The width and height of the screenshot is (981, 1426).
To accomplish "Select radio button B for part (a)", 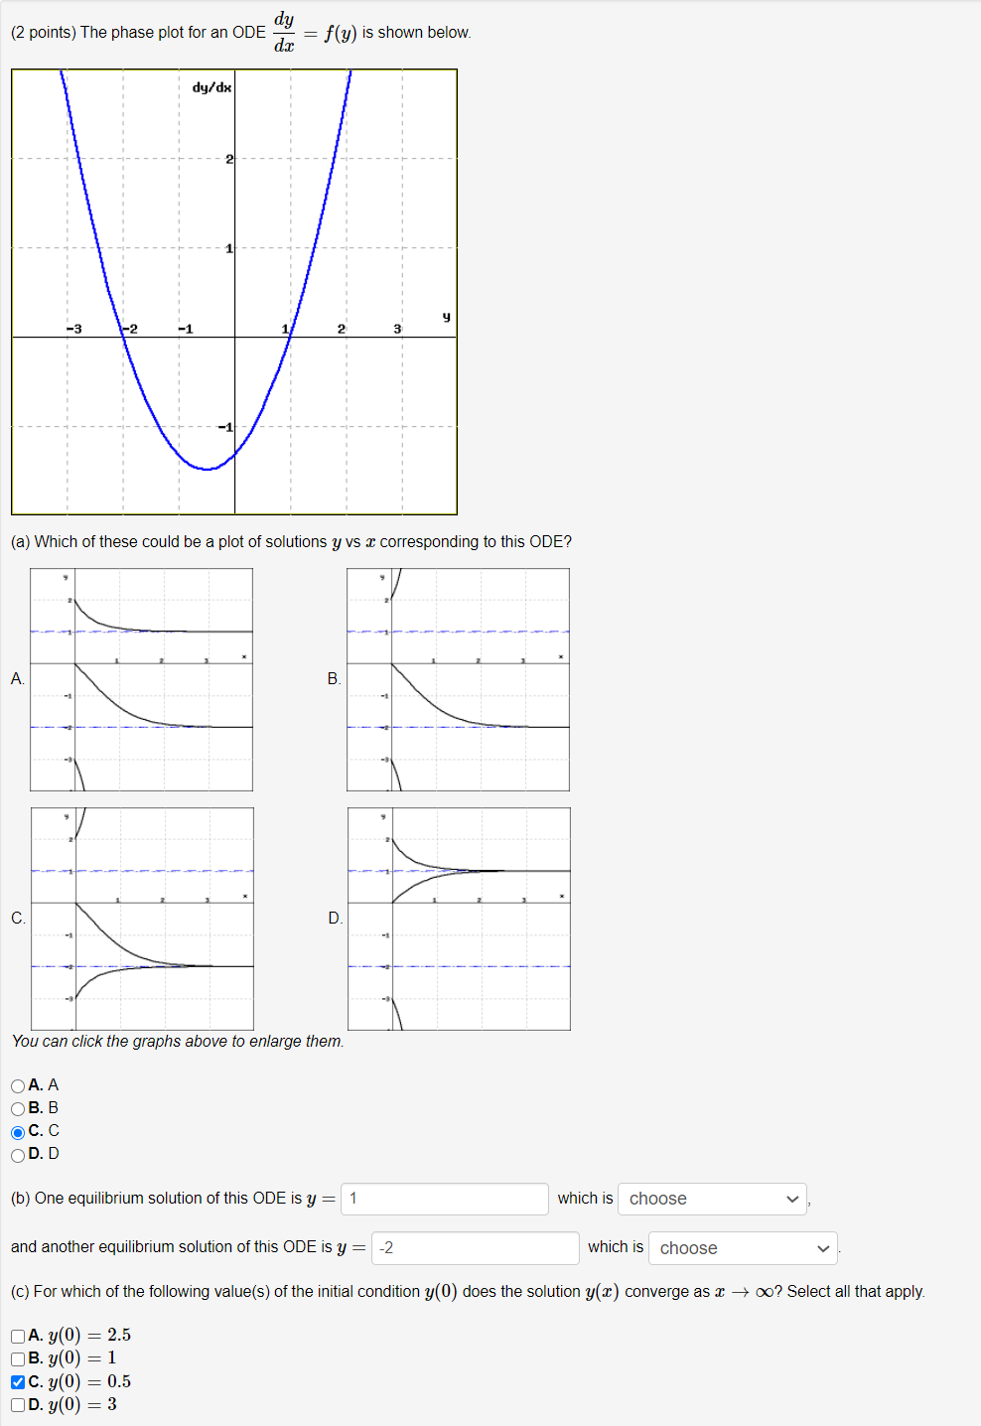I will coord(18,1108).
